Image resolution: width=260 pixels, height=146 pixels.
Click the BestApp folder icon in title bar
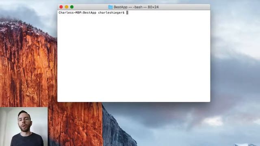pos(110,7)
